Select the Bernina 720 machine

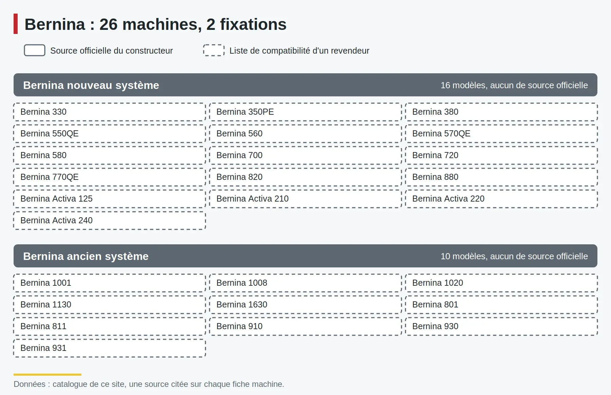[501, 155]
